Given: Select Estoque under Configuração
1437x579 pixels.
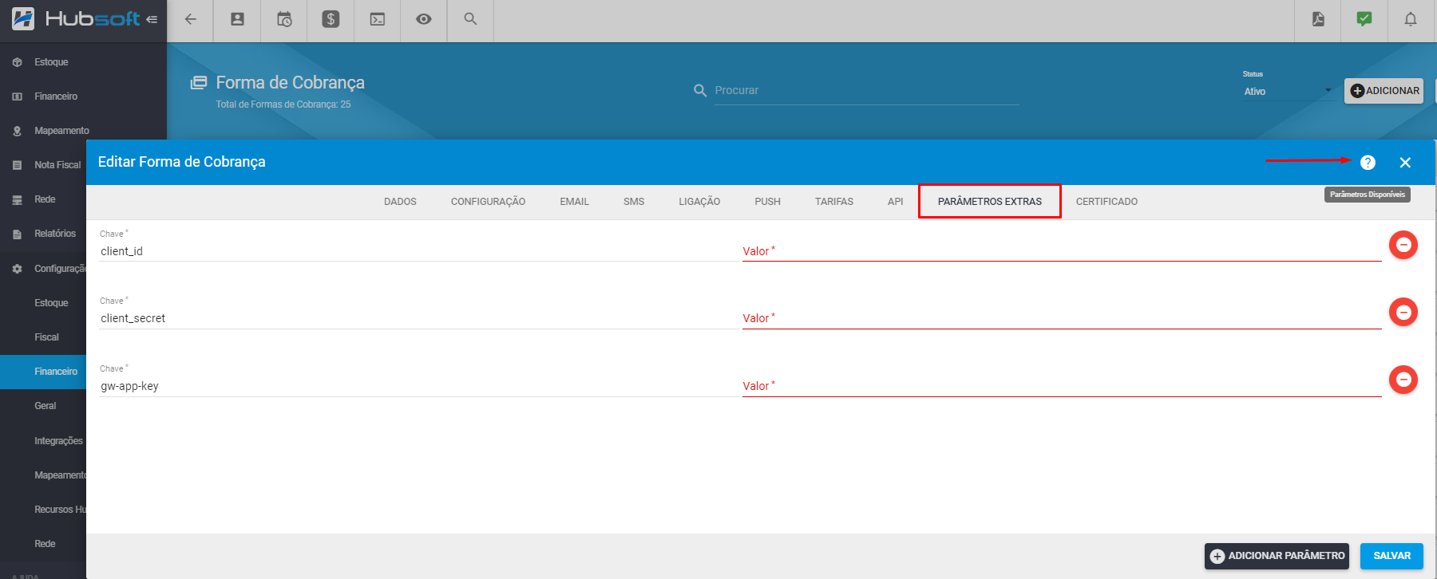Looking at the screenshot, I should [51, 303].
